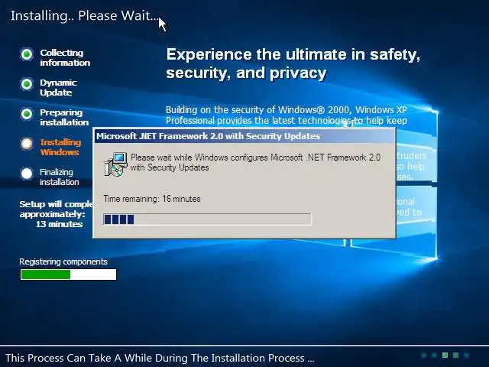The height and width of the screenshot is (367, 489).
Task: Click the Preparing installation step indicator
Action: [27, 114]
